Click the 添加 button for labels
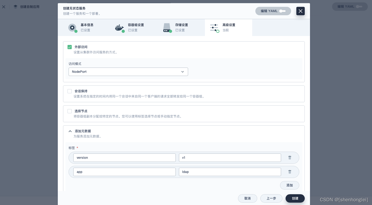The width and height of the screenshot is (372, 205). coord(290,185)
